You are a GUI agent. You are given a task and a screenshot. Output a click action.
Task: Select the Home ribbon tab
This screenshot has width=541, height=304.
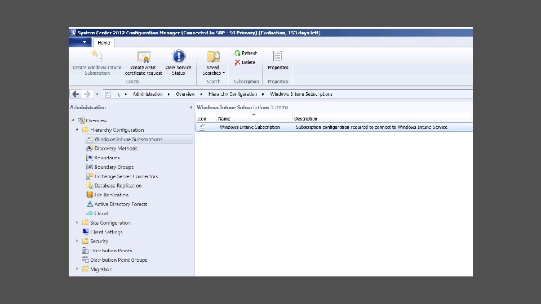point(104,43)
